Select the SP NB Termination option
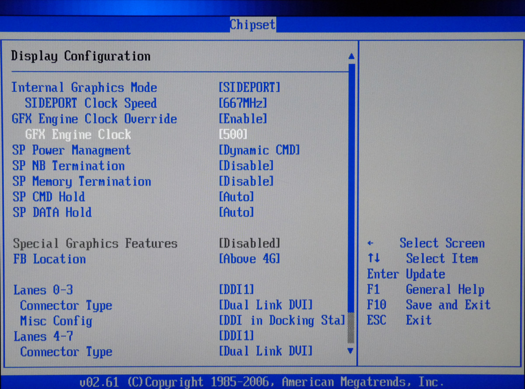This screenshot has height=389, width=525. pyautogui.click(x=68, y=166)
